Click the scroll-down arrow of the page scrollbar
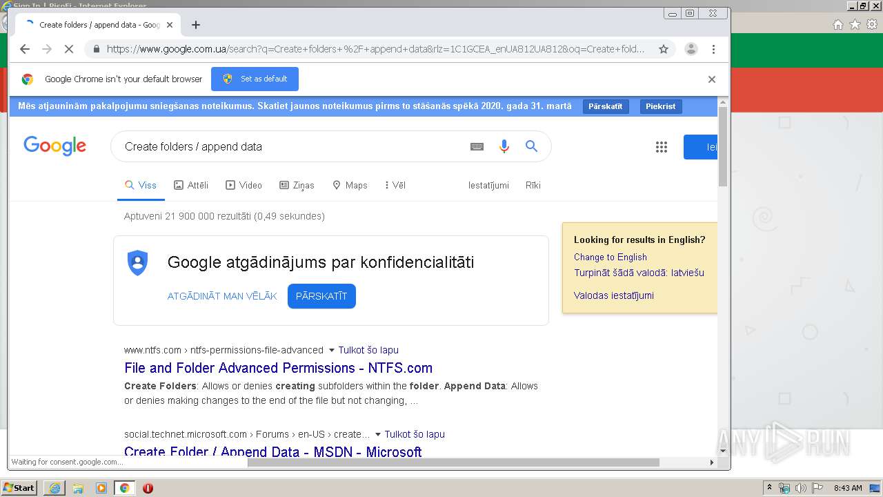Image resolution: width=883 pixels, height=497 pixels. [x=723, y=451]
